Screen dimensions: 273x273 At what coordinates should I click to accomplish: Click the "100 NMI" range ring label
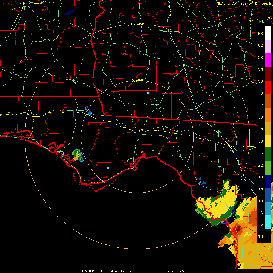tap(137, 24)
